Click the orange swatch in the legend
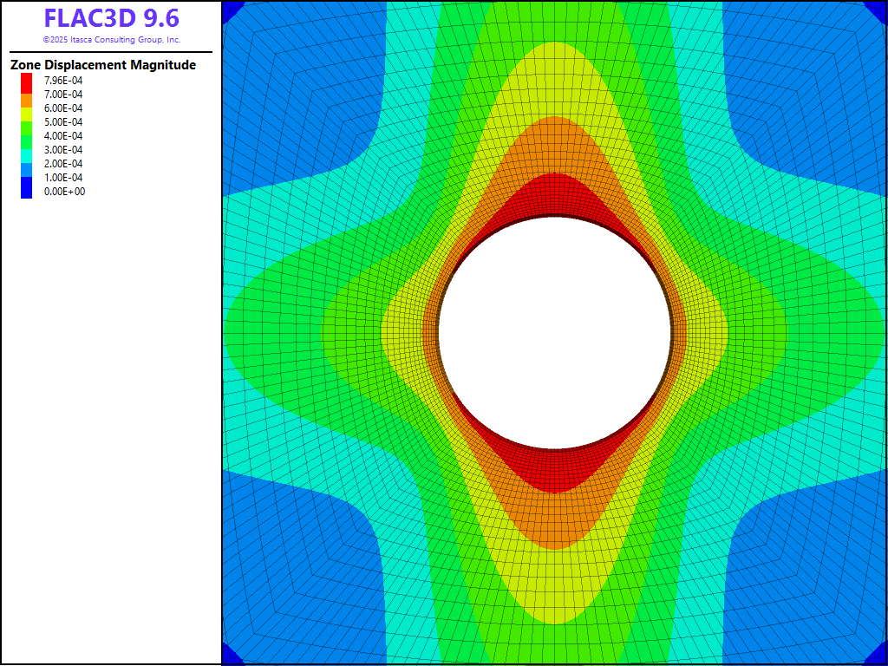This screenshot has height=666, width=888. point(27,101)
